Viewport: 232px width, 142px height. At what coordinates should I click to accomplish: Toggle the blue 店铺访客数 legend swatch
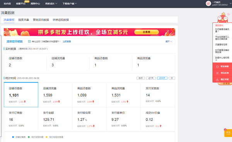click(x=13, y=137)
